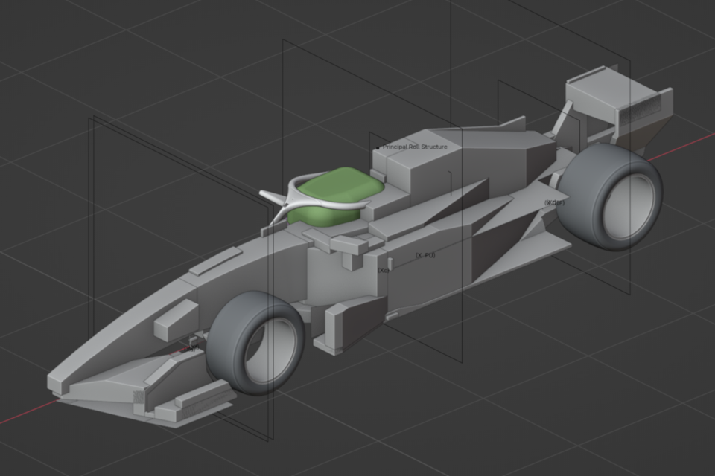Viewport: 715px width, 476px height.
Task: Select the flat plate on top of the nose
Action: (216, 260)
